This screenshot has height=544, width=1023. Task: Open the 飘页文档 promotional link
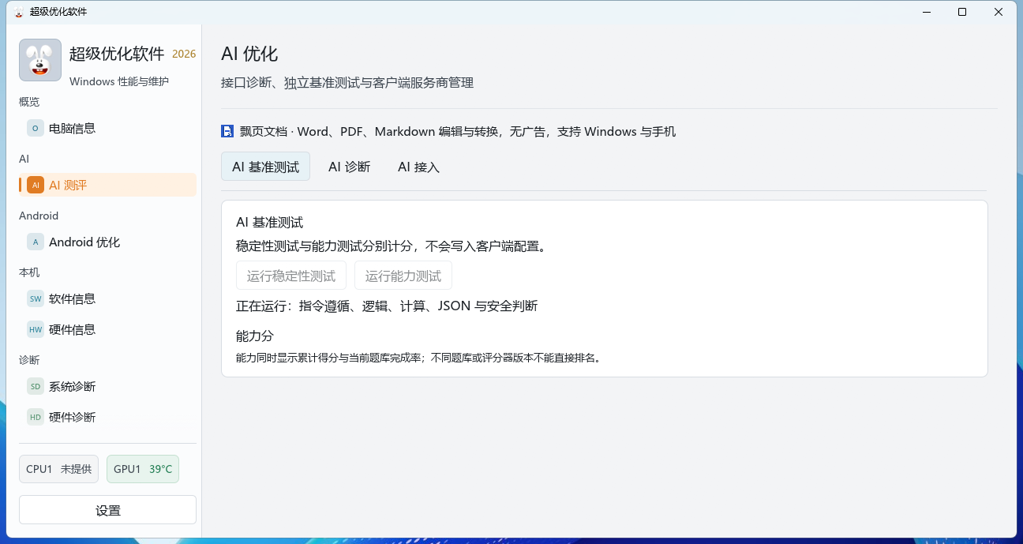448,132
